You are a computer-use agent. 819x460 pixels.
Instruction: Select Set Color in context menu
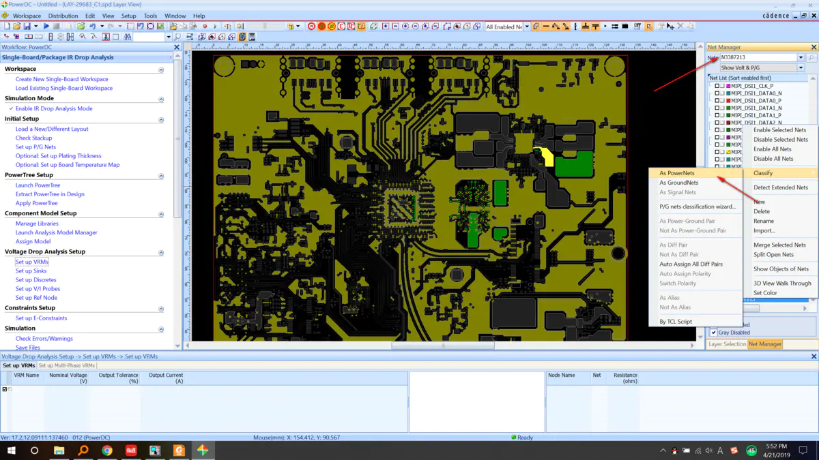(780, 293)
